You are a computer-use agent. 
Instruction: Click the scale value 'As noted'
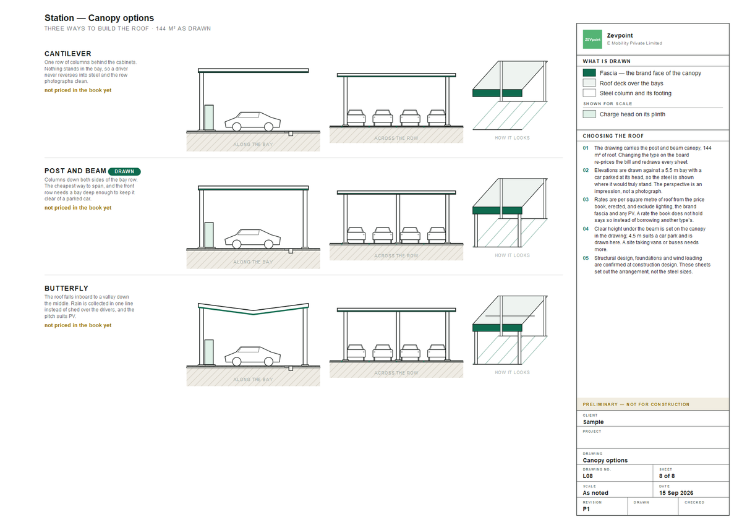coord(595,493)
